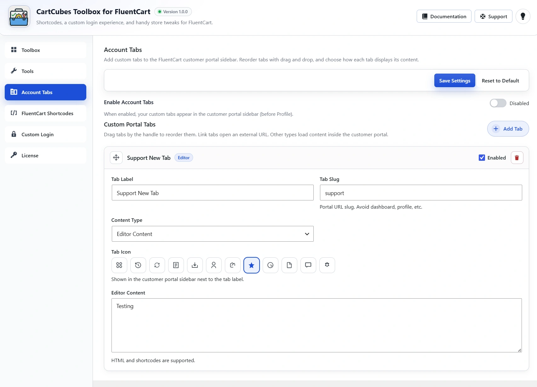Open the Support button in header

[493, 16]
